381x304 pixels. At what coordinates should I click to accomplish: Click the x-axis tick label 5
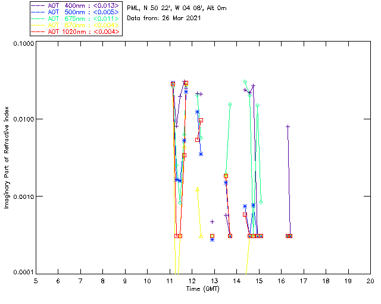36,281
